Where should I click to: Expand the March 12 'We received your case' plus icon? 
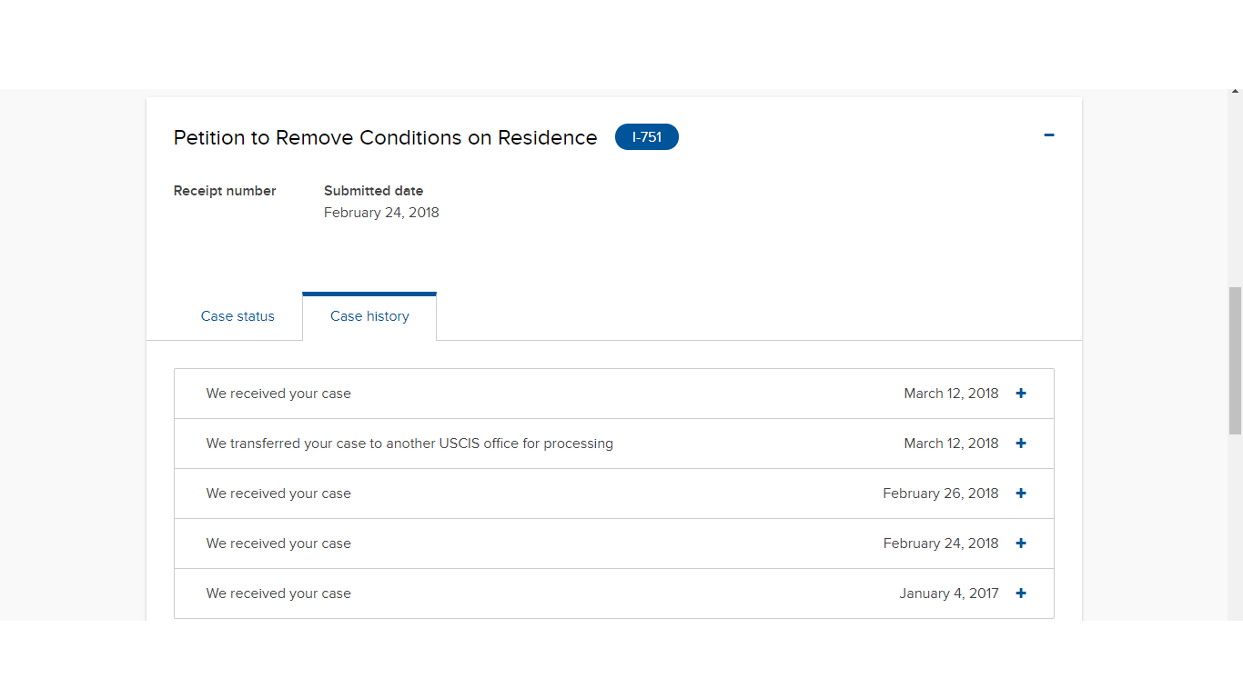(1021, 394)
